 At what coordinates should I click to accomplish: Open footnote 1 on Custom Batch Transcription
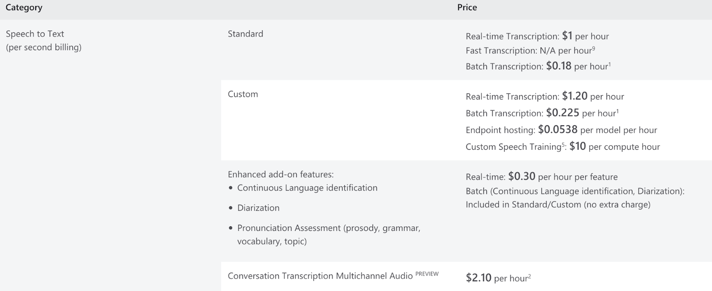pyautogui.click(x=618, y=111)
